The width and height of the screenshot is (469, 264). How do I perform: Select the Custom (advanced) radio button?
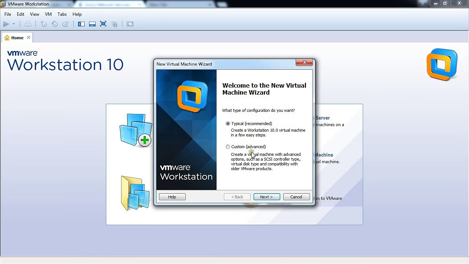pos(228,147)
